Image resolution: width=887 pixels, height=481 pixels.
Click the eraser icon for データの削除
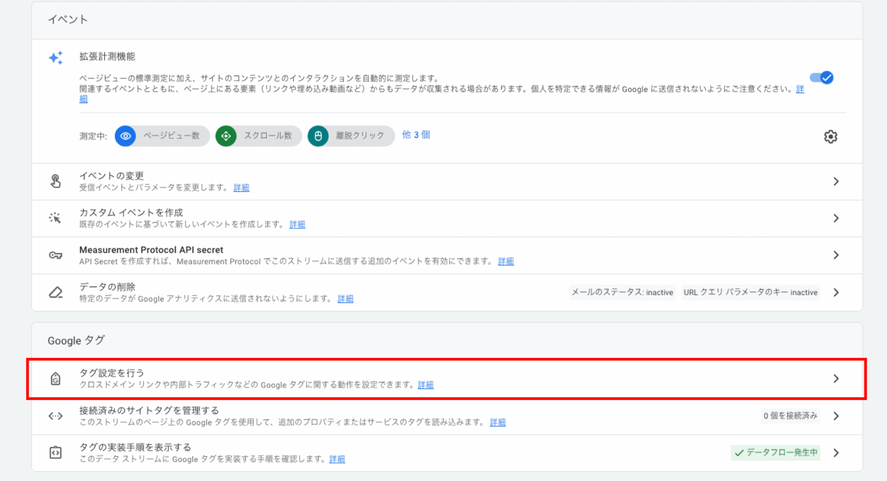[55, 292]
